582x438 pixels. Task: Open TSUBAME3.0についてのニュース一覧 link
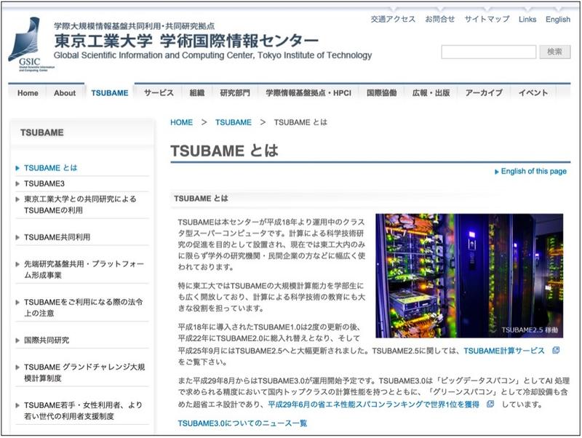[x=242, y=423]
